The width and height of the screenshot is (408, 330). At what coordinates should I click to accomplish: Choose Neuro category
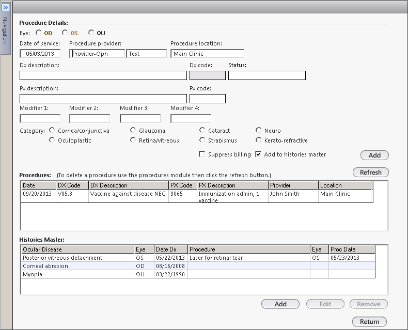(x=258, y=130)
